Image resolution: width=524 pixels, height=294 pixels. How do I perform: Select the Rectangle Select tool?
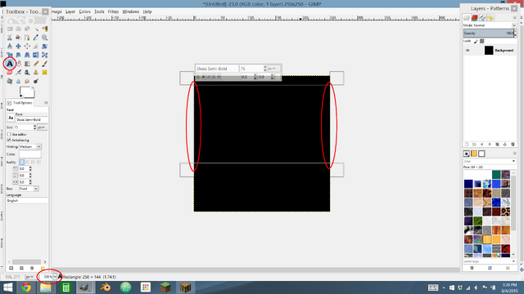(x=10, y=29)
